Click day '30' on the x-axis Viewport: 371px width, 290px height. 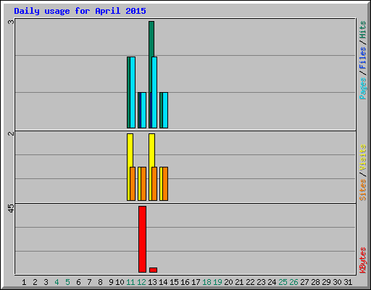point(337,282)
